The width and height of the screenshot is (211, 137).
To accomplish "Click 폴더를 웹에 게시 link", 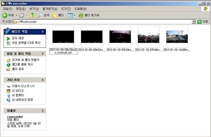I will tap(23, 64).
